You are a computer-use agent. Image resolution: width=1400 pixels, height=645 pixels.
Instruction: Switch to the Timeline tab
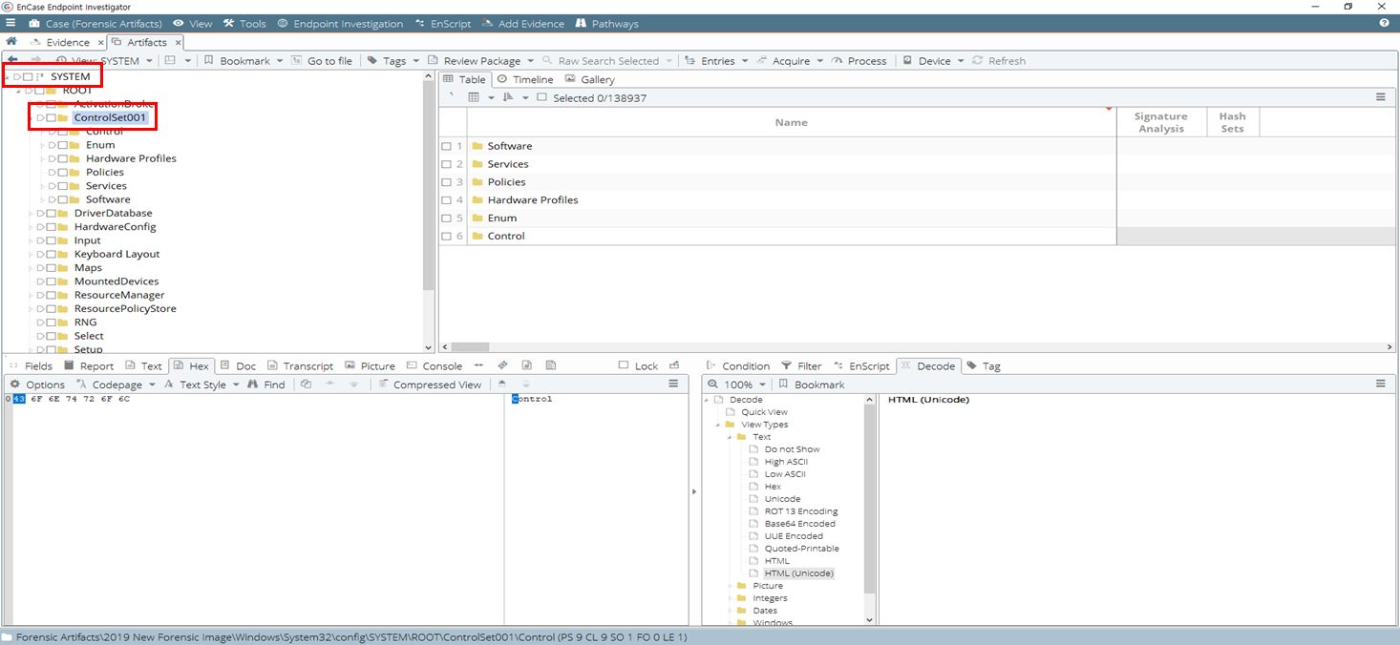[x=524, y=79]
